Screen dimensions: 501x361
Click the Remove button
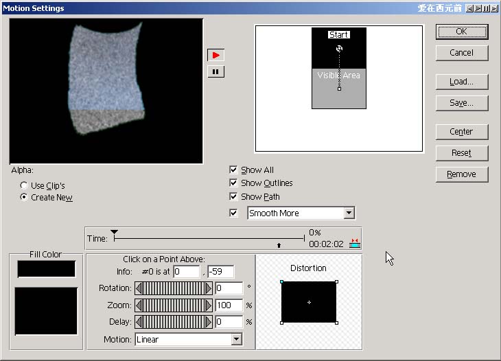pyautogui.click(x=462, y=174)
